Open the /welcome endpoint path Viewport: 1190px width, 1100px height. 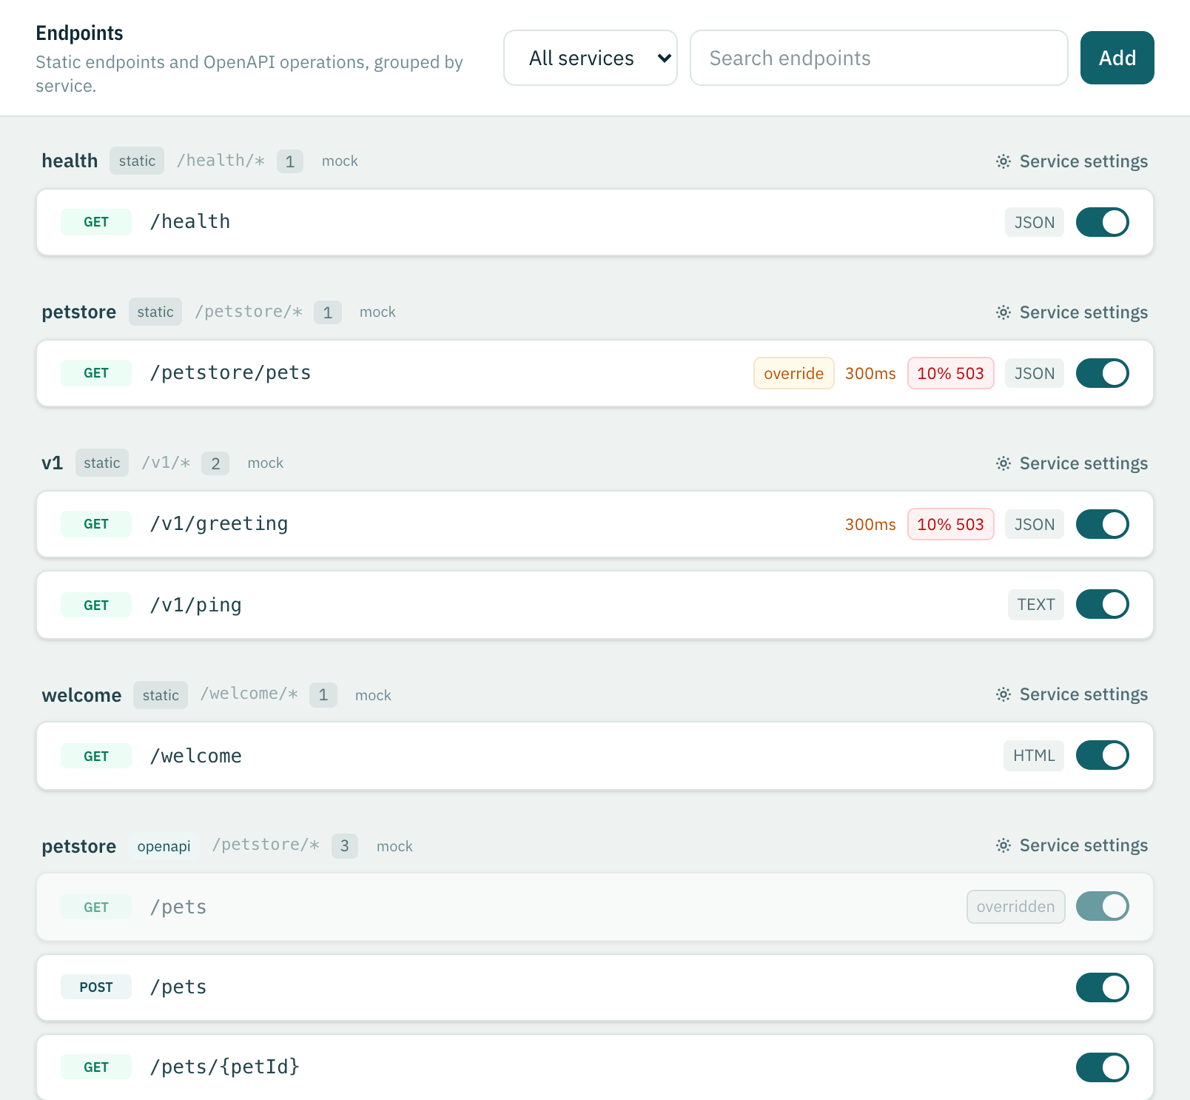[196, 756]
